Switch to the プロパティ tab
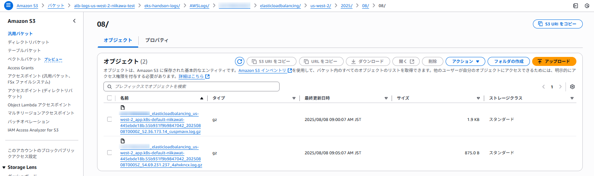The width and height of the screenshot is (594, 176). coord(157,40)
